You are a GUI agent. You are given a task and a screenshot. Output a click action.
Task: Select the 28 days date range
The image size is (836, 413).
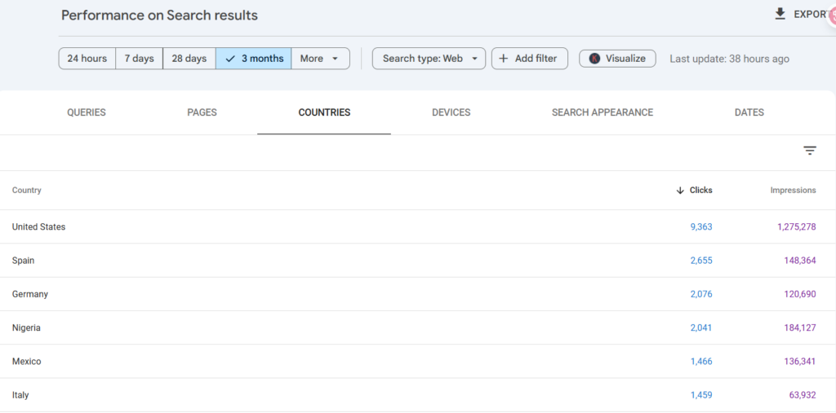189,59
